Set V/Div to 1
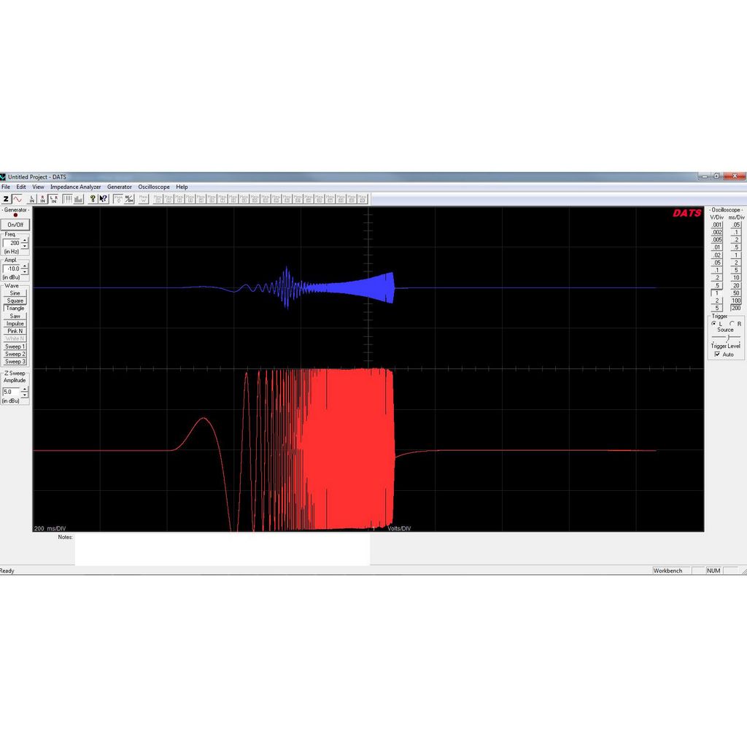This screenshot has height=747, width=747. point(717,293)
